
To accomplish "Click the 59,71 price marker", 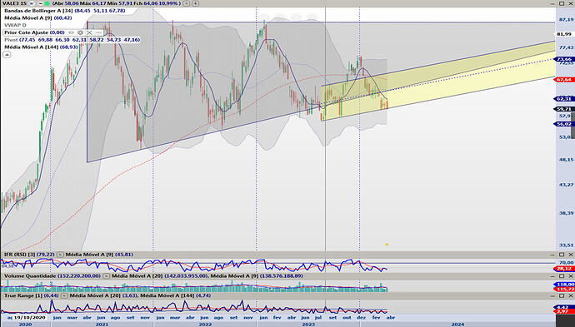I will (564, 109).
